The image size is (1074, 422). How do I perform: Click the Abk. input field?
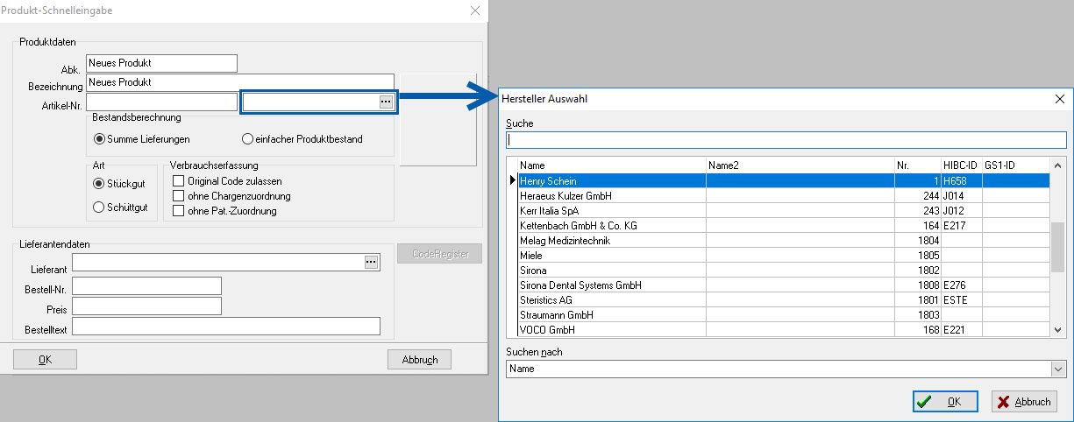click(162, 63)
